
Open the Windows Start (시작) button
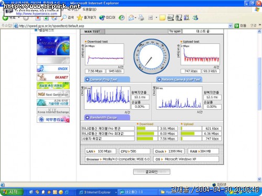[12, 192]
